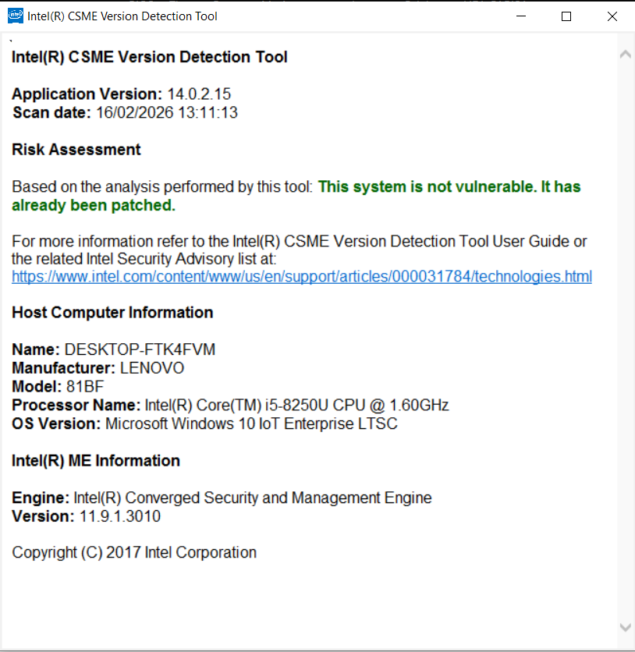Maximize the CSME Version Detection Tool window
Image resolution: width=635 pixels, height=652 pixels.
(x=566, y=16)
